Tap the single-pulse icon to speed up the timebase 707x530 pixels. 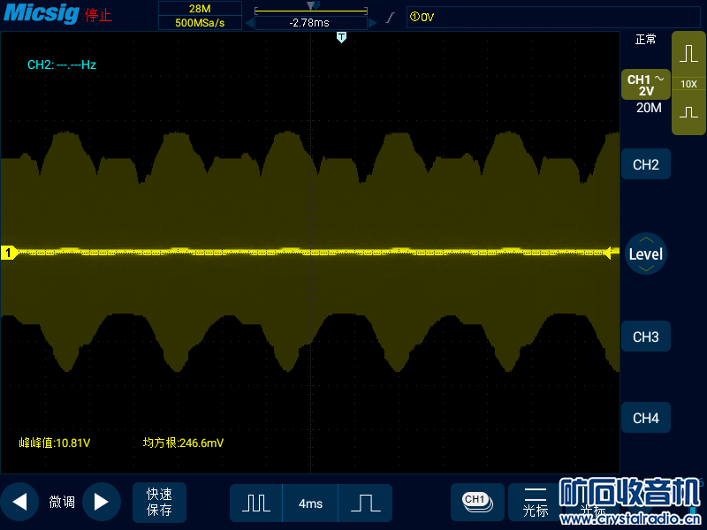point(365,503)
